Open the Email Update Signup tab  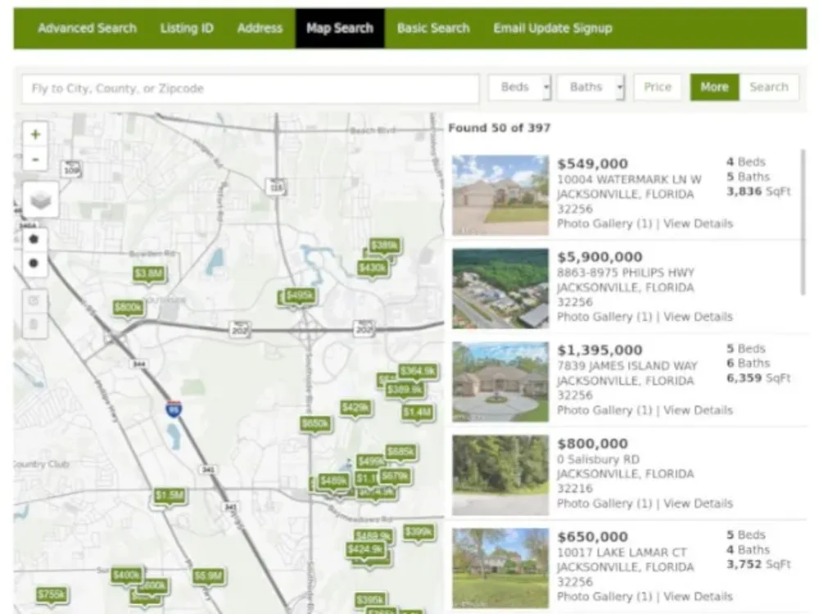(x=553, y=28)
